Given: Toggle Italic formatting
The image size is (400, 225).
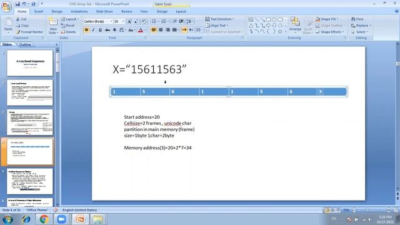Looking at the screenshot, I should click(x=93, y=30).
